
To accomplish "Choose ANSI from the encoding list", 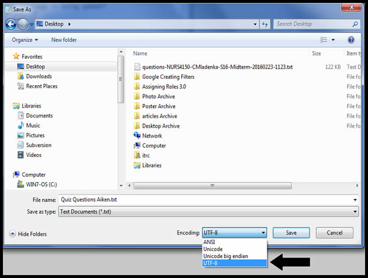I will (x=235, y=242).
